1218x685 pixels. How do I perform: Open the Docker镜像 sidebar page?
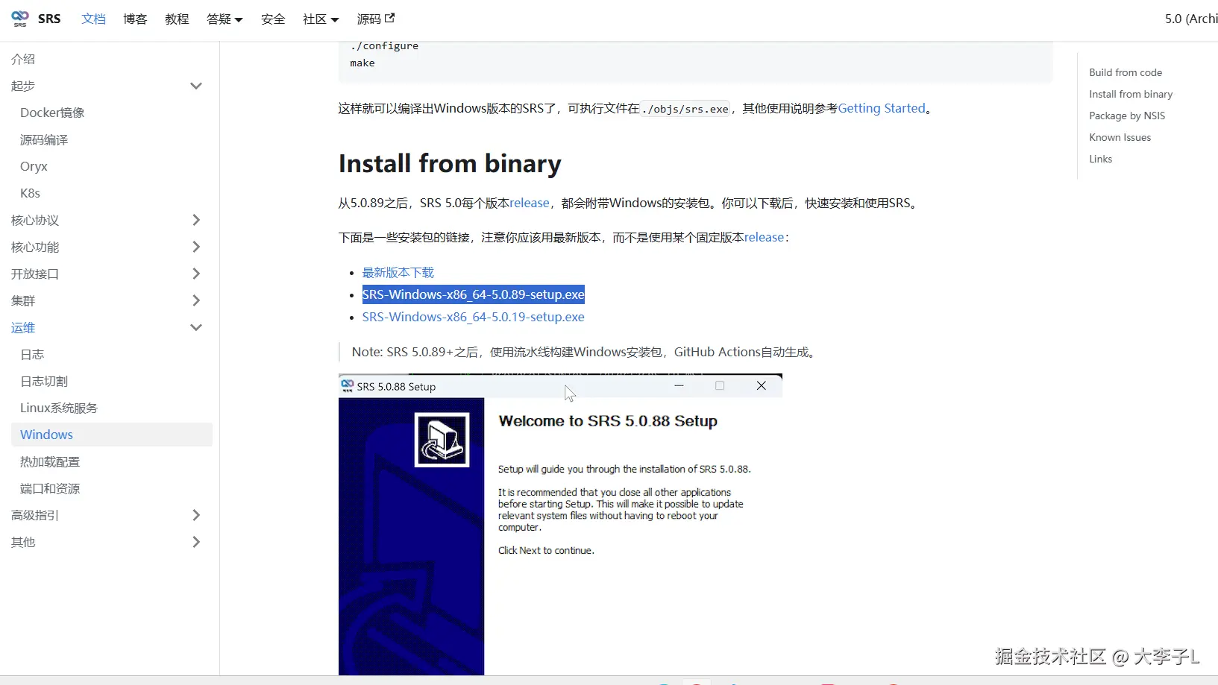(x=52, y=113)
